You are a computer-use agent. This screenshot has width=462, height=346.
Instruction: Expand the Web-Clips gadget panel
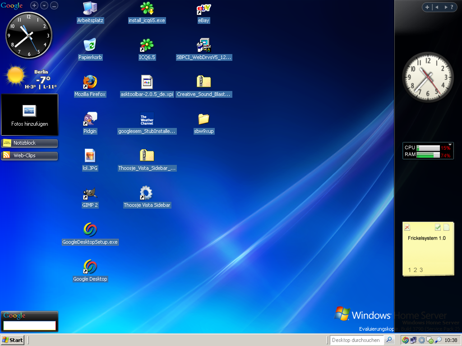tap(30, 156)
